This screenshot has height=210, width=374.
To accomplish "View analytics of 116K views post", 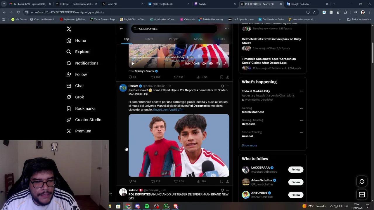I will point(202,77).
